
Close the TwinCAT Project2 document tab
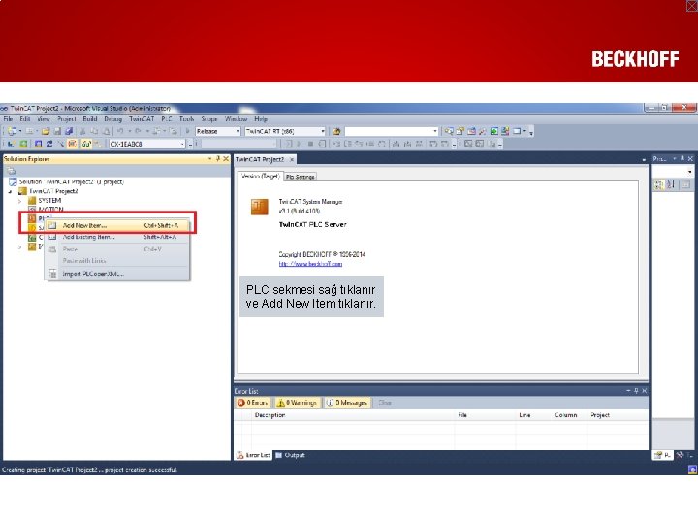(292, 159)
